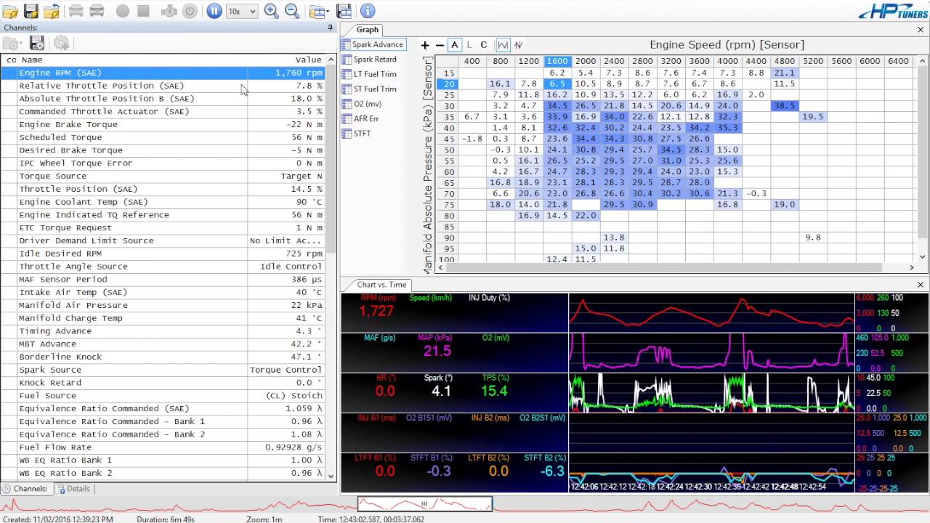Click the Spark value 4.1 gauge
Screen dimensions: 930x523
pos(441,391)
